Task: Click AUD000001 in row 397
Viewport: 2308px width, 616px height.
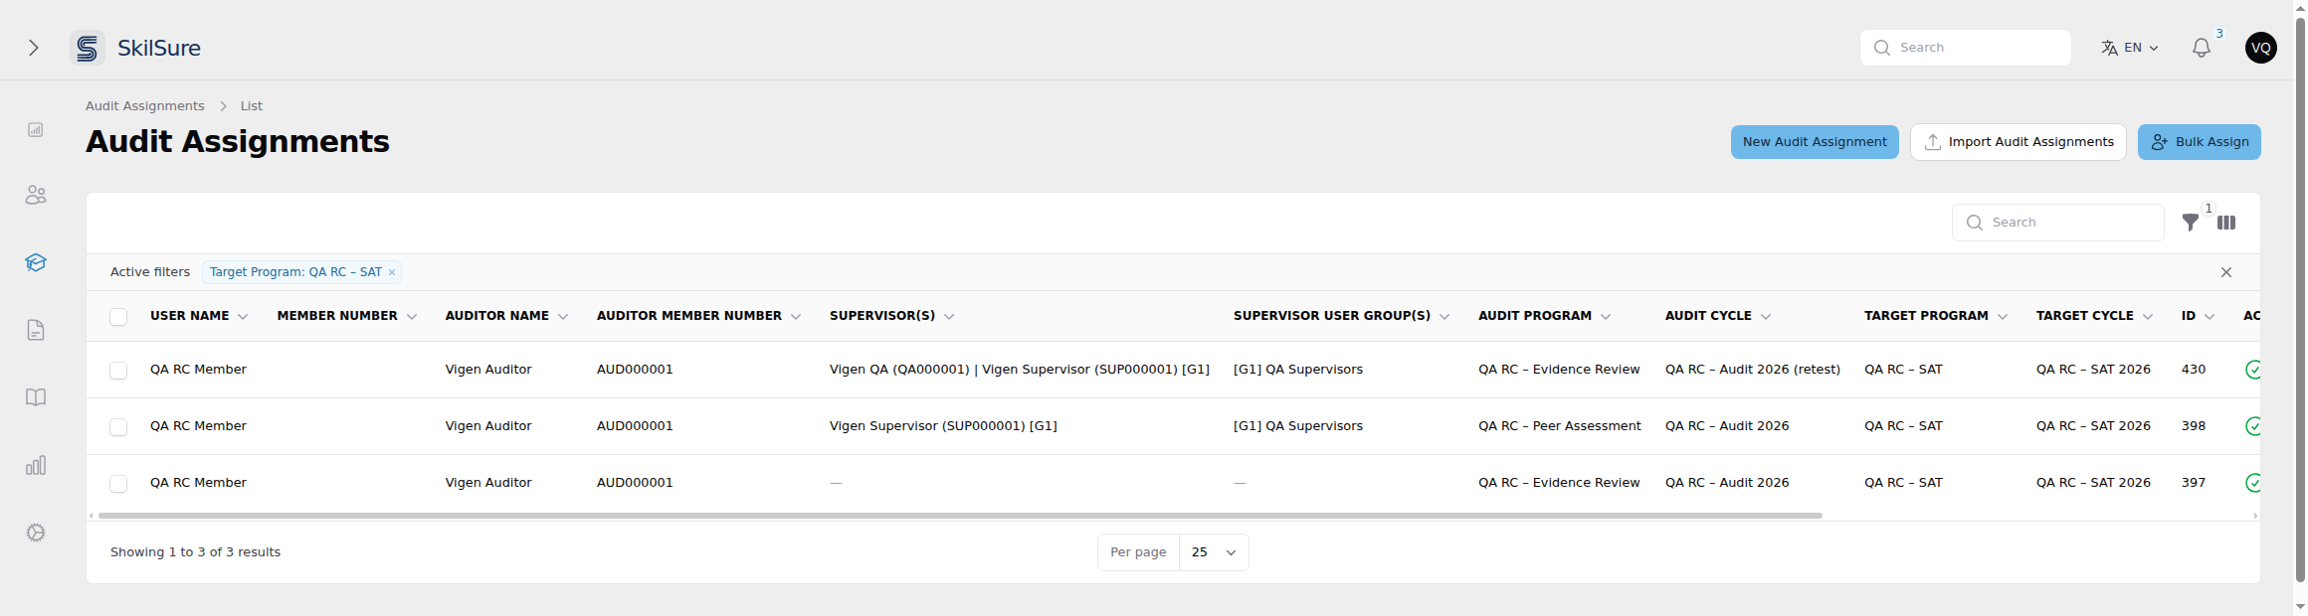Action: (635, 483)
